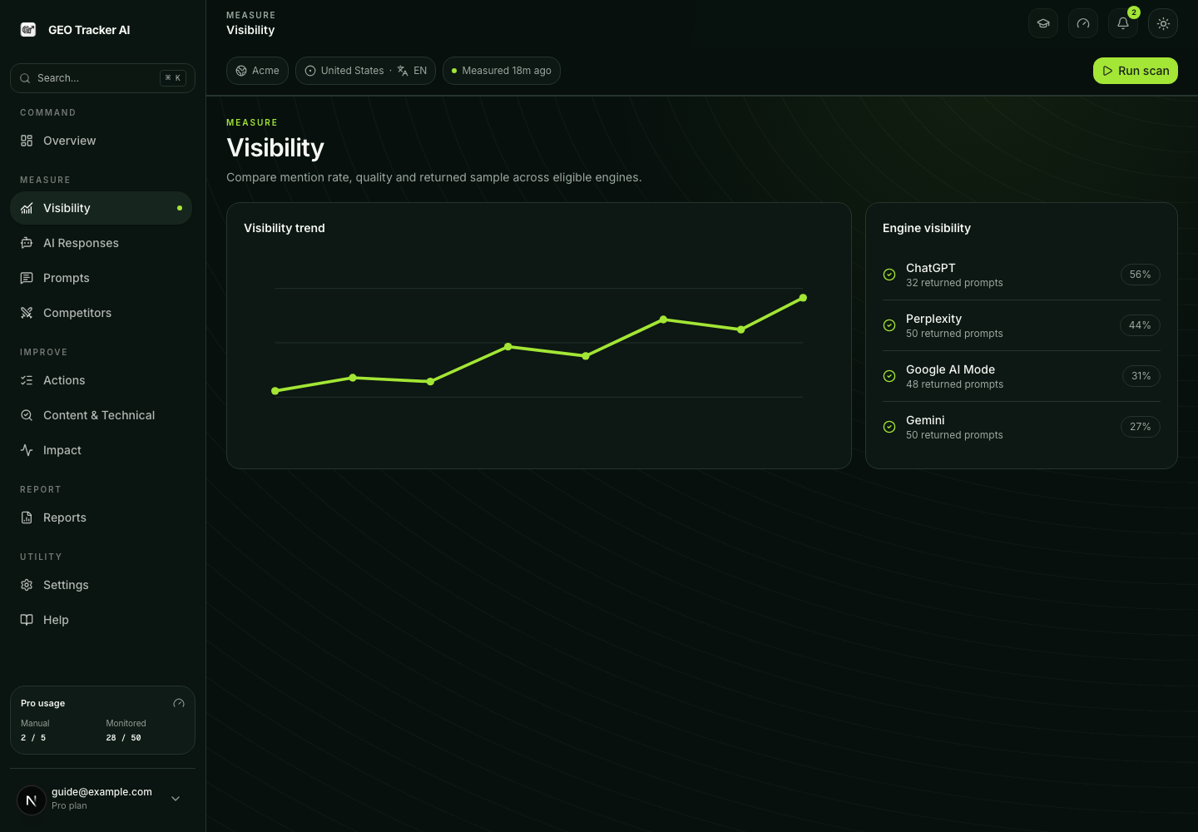Image resolution: width=1198 pixels, height=832 pixels.
Task: Go to the Impact page
Action: [x=101, y=450]
